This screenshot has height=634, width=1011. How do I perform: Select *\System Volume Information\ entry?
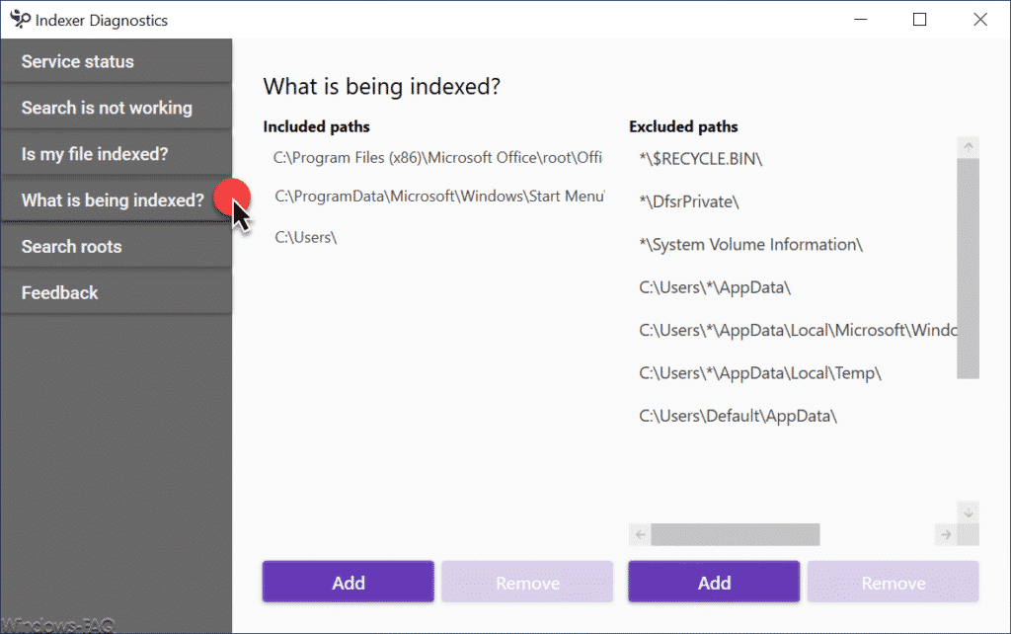coord(750,245)
